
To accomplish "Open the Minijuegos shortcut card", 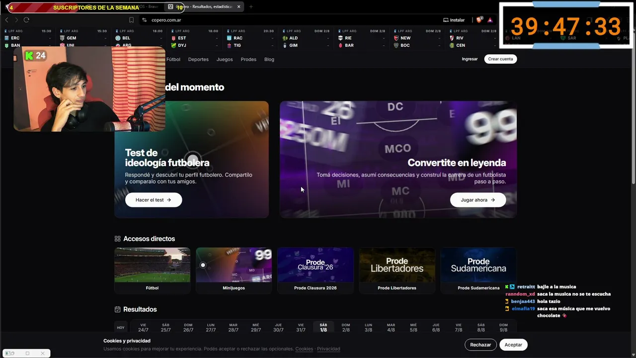I will point(234,270).
